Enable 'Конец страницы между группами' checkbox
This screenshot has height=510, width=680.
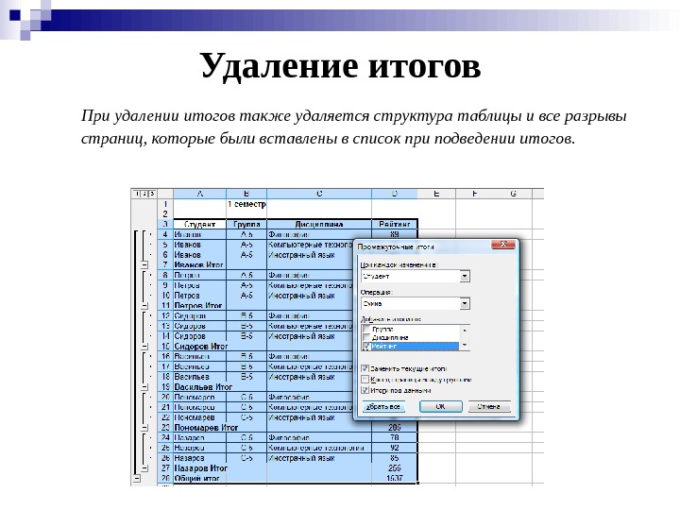[365, 380]
